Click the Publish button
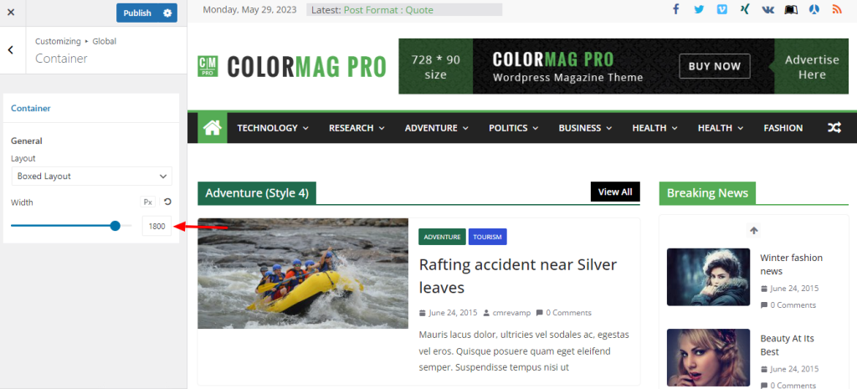Image resolution: width=857 pixels, height=389 pixels. coord(137,13)
